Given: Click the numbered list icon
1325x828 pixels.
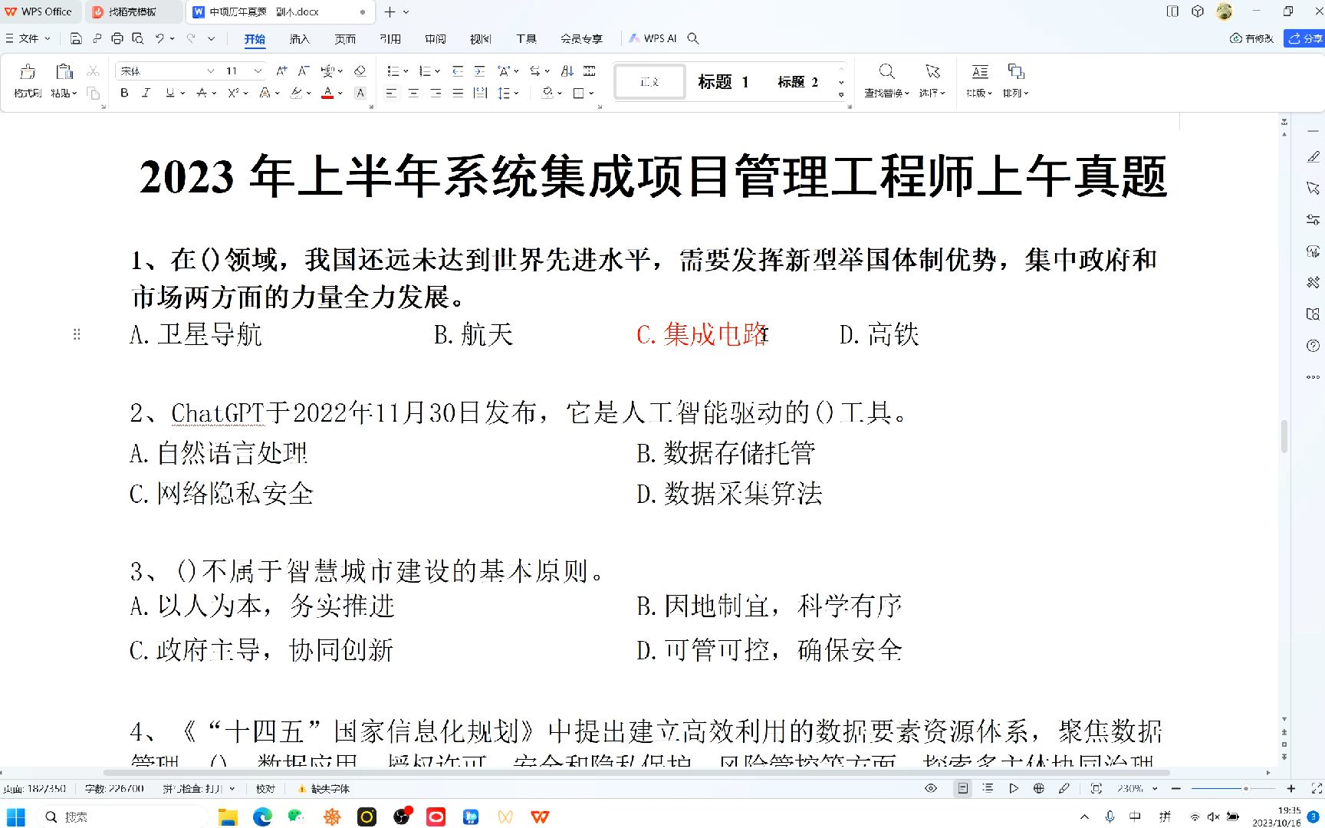Looking at the screenshot, I should (x=426, y=71).
